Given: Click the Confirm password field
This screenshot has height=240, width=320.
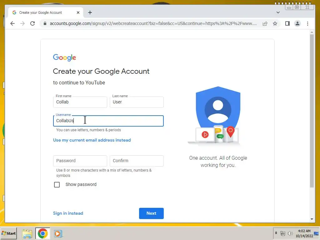Looking at the screenshot, I should point(137,161).
